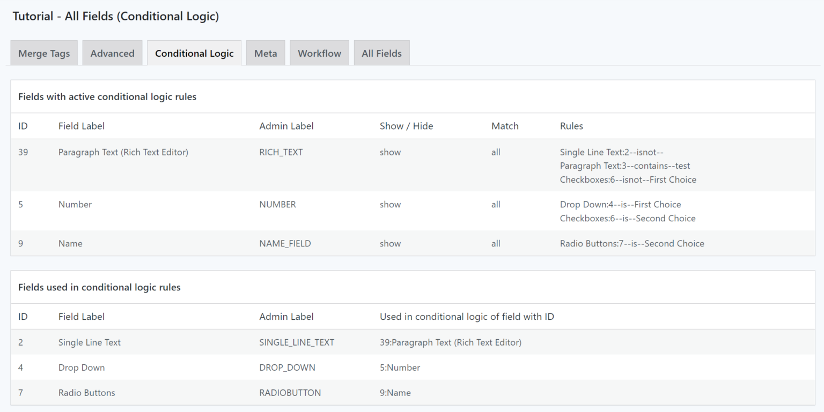
Task: Open the Advanced tab
Action: click(x=112, y=53)
